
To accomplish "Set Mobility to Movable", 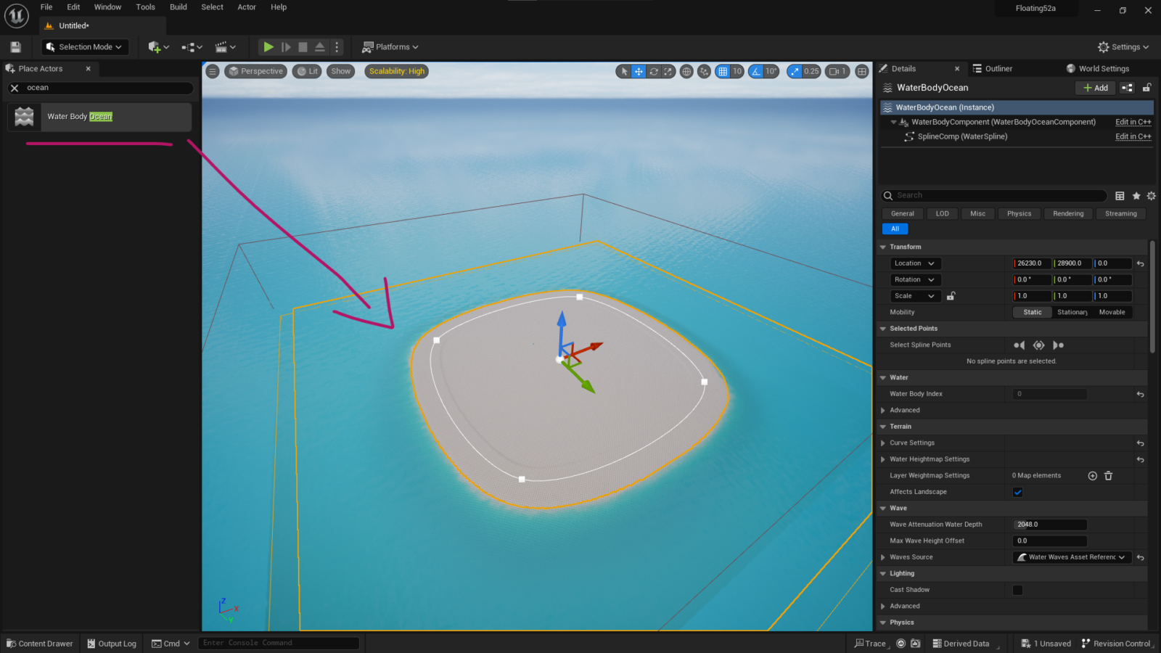I will click(x=1112, y=312).
